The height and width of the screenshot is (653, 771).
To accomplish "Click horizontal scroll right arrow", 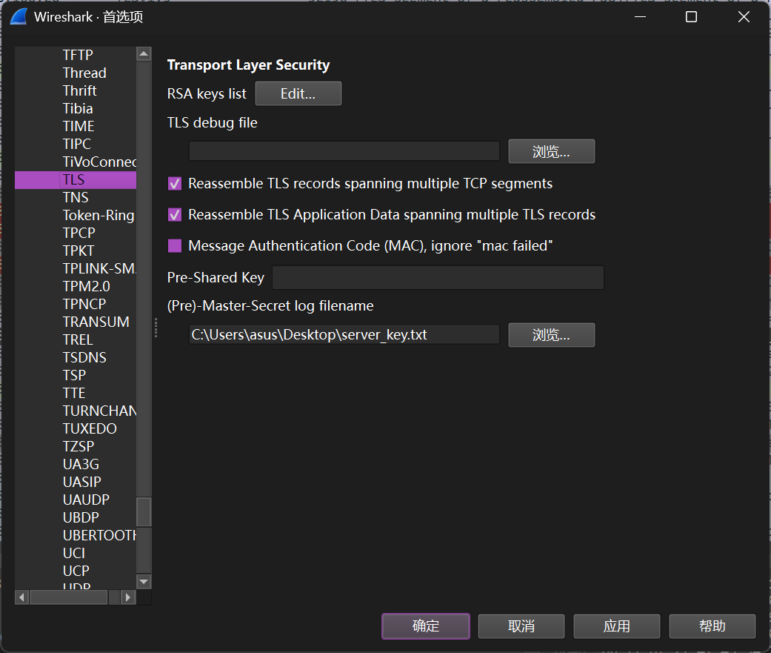I will click(128, 597).
